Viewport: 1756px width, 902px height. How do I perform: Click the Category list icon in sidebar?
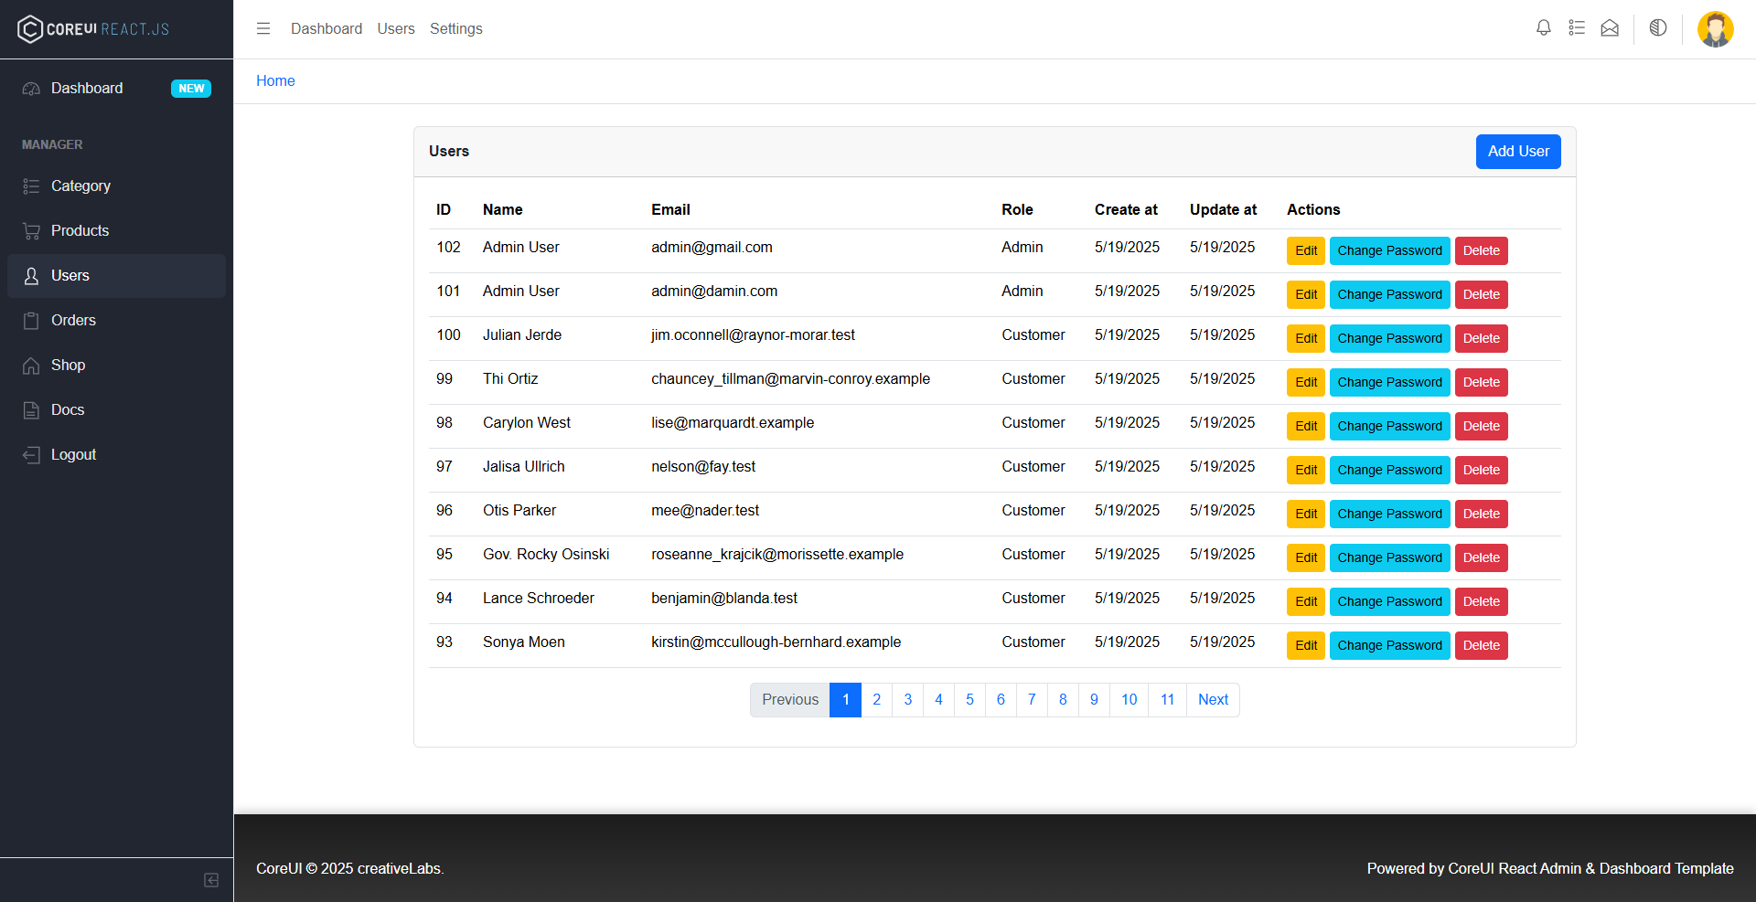[31, 186]
